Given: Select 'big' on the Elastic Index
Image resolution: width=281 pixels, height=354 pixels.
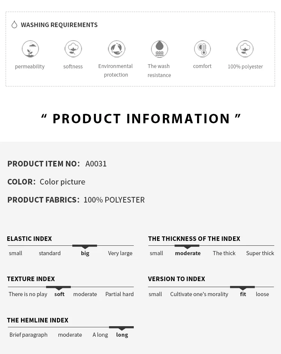Looking at the screenshot, I should pos(85,253).
